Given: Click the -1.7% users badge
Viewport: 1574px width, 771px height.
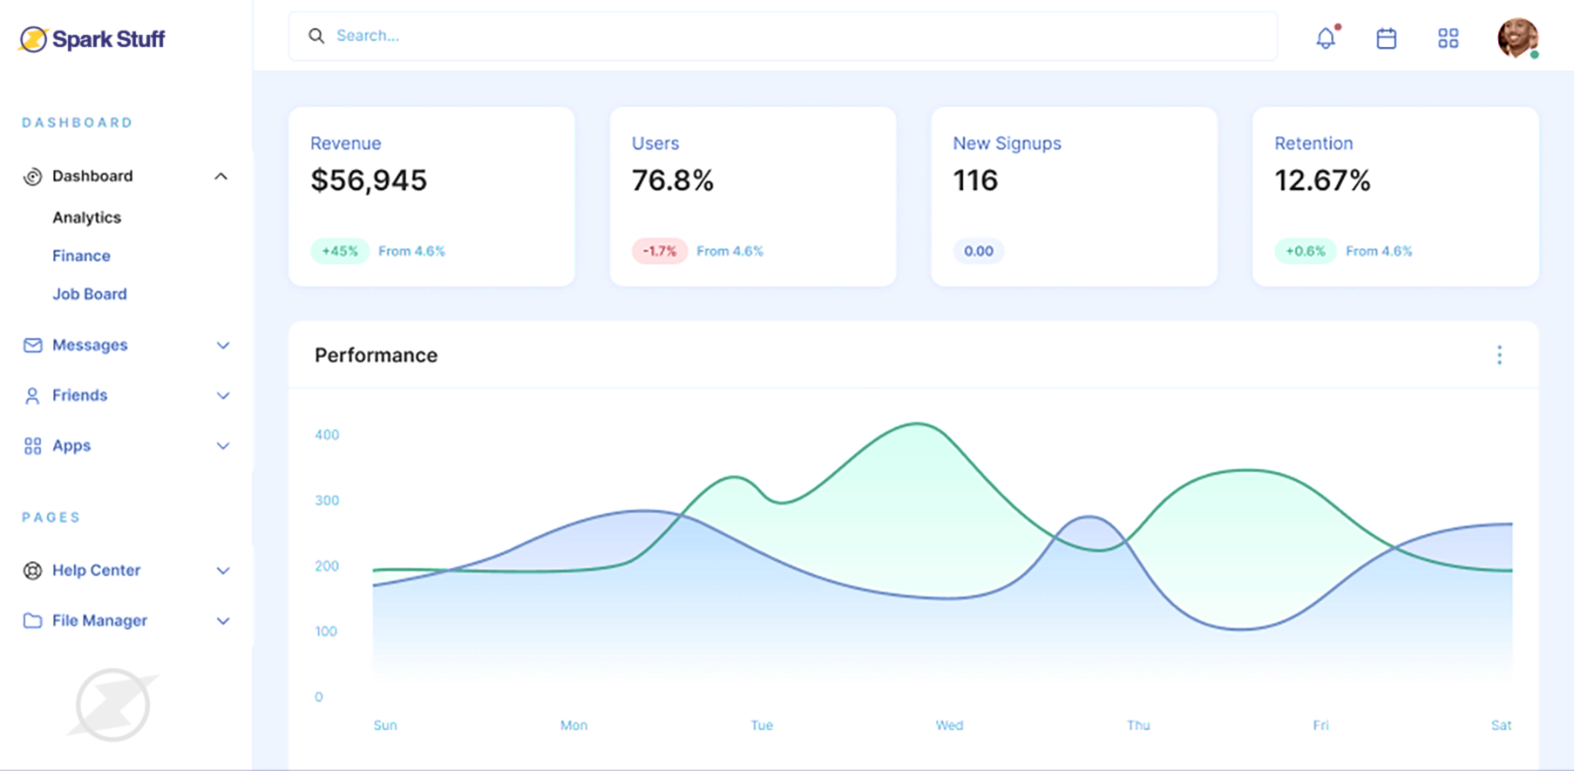Looking at the screenshot, I should [x=659, y=251].
